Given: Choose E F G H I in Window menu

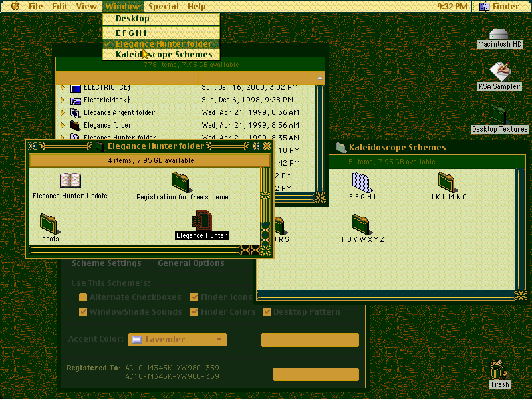Looking at the screenshot, I should point(161,33).
